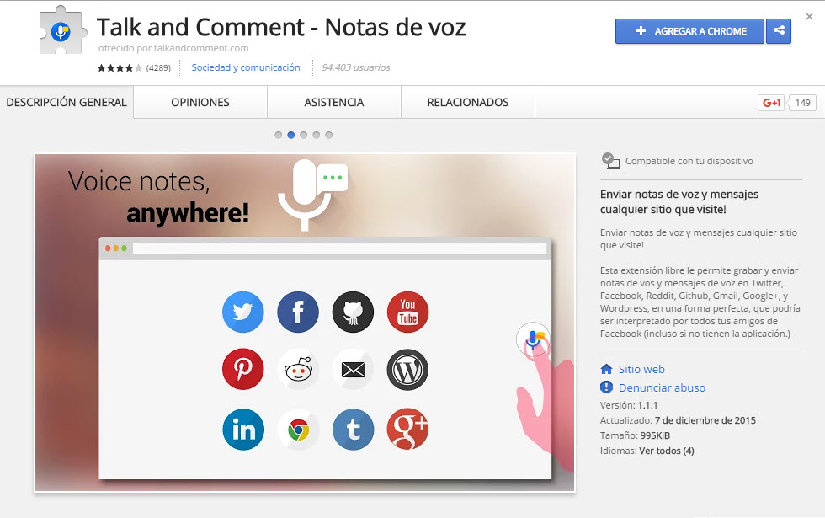Open the Opiniones tab

coord(200,102)
